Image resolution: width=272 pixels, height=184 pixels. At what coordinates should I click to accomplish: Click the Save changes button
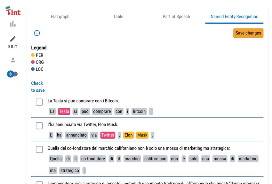(248, 33)
